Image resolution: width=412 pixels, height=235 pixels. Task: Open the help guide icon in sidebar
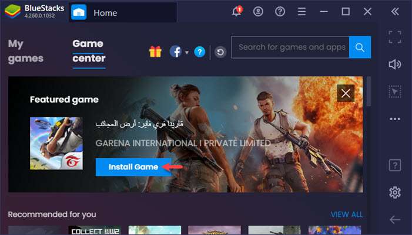pyautogui.click(x=394, y=165)
